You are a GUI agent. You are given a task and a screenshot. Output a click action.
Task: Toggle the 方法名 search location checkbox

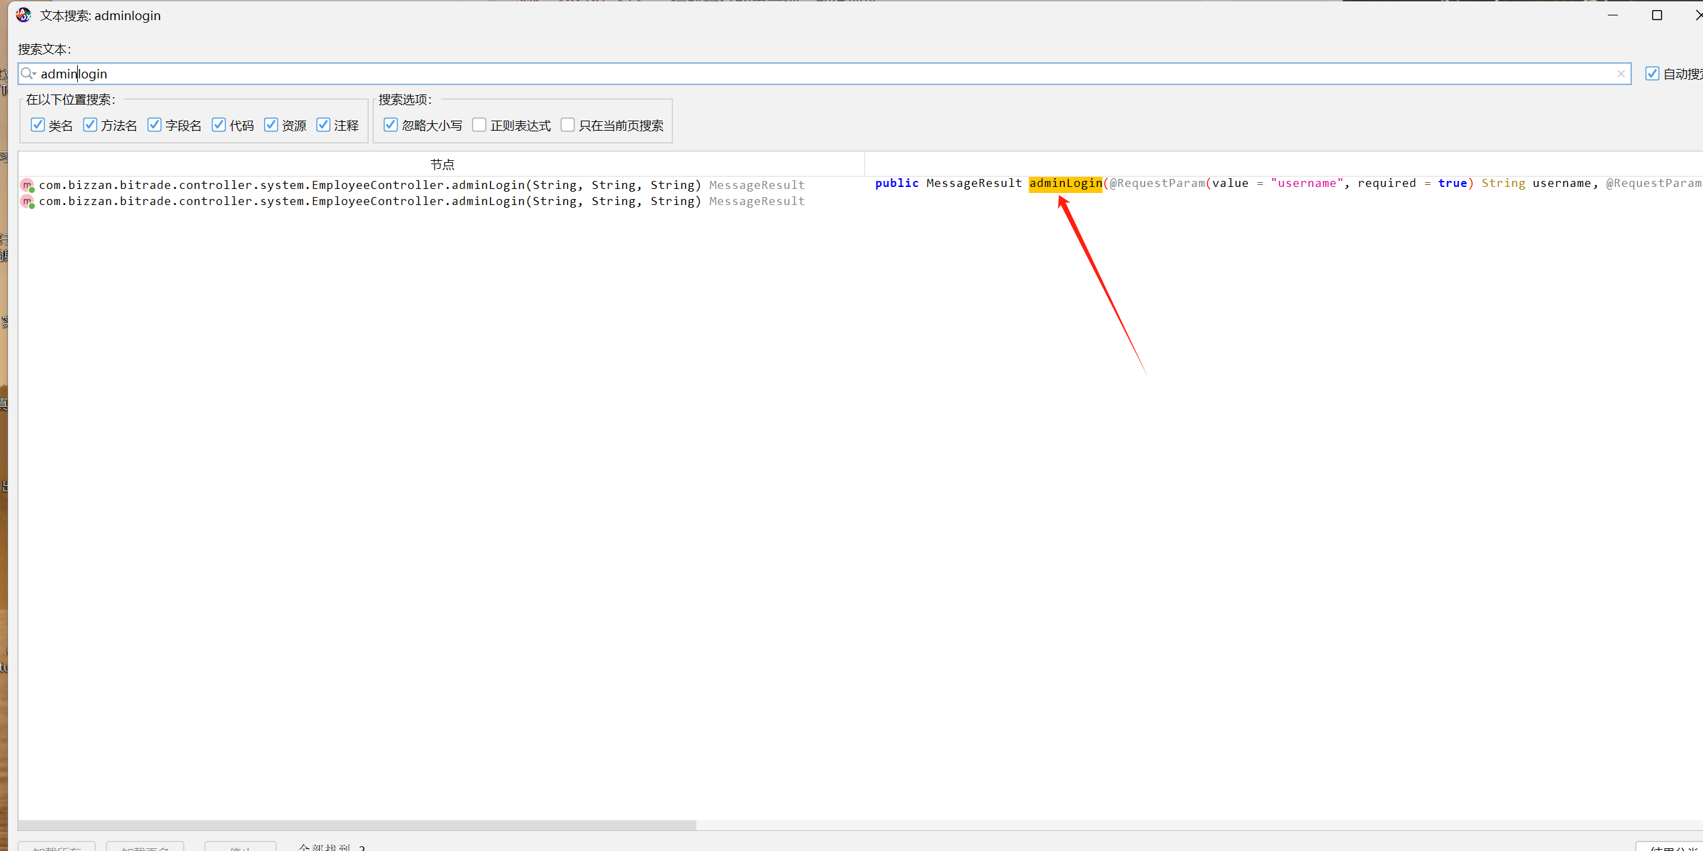(x=90, y=125)
